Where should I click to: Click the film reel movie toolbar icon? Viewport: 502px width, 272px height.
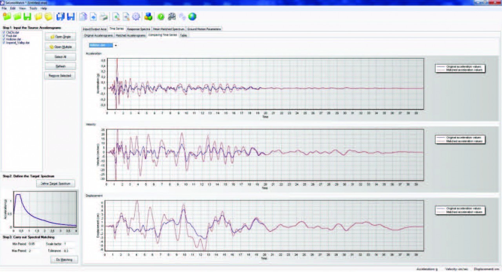pos(172,17)
